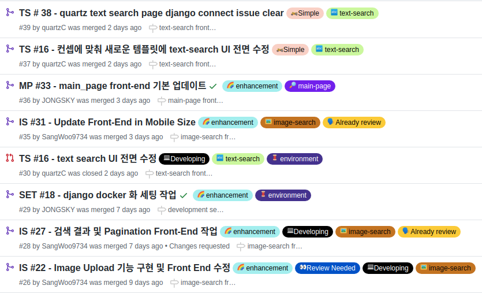
Task: Open TS # 38 quartz text search pull request
Action: coord(151,13)
